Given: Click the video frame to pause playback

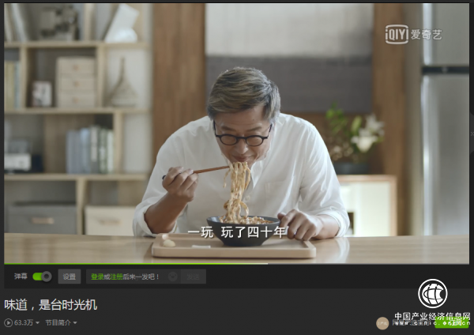Looking at the screenshot, I should click(x=237, y=133).
